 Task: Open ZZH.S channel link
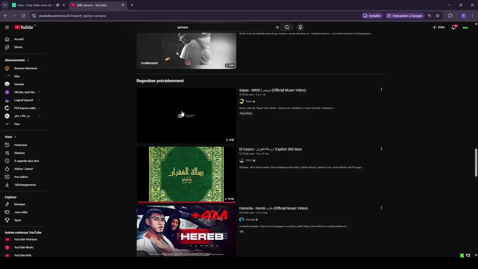tap(249, 160)
